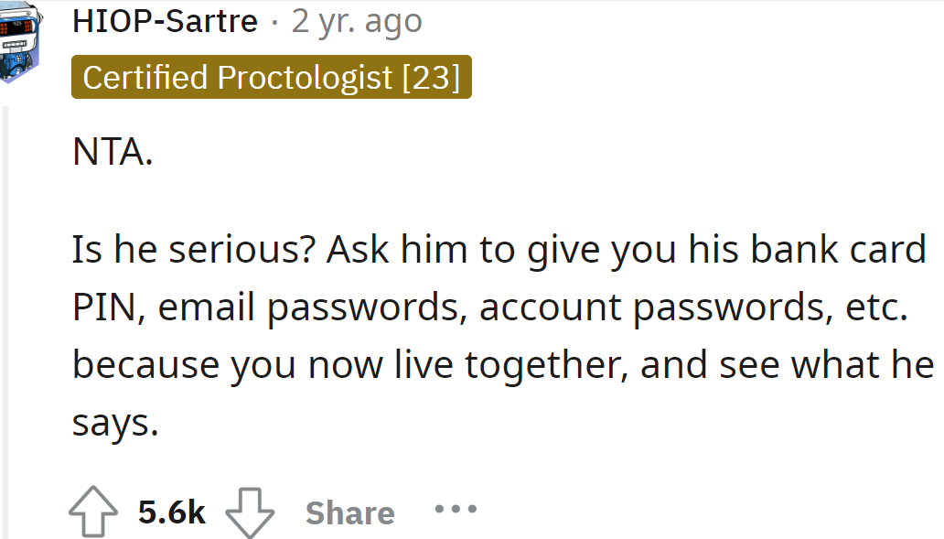This screenshot has width=944, height=539.
Task: Upvote the HIOP-Sartre comment
Action: pyautogui.click(x=93, y=512)
